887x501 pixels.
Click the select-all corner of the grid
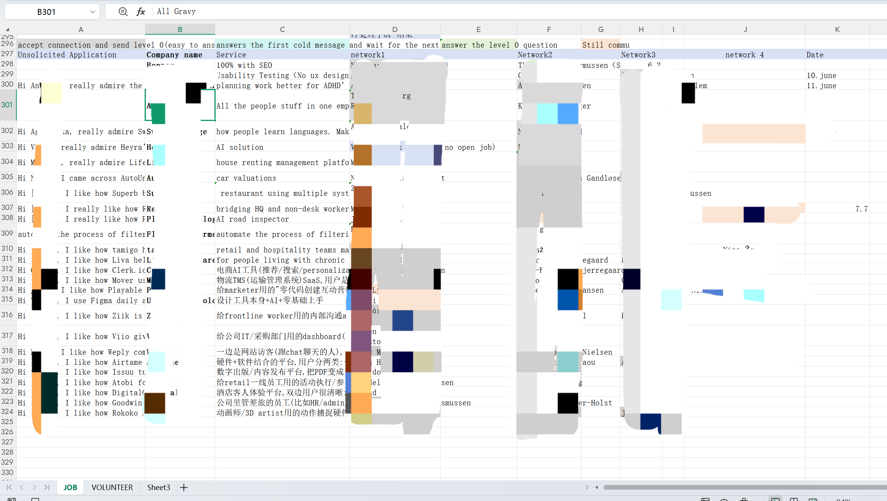point(8,29)
